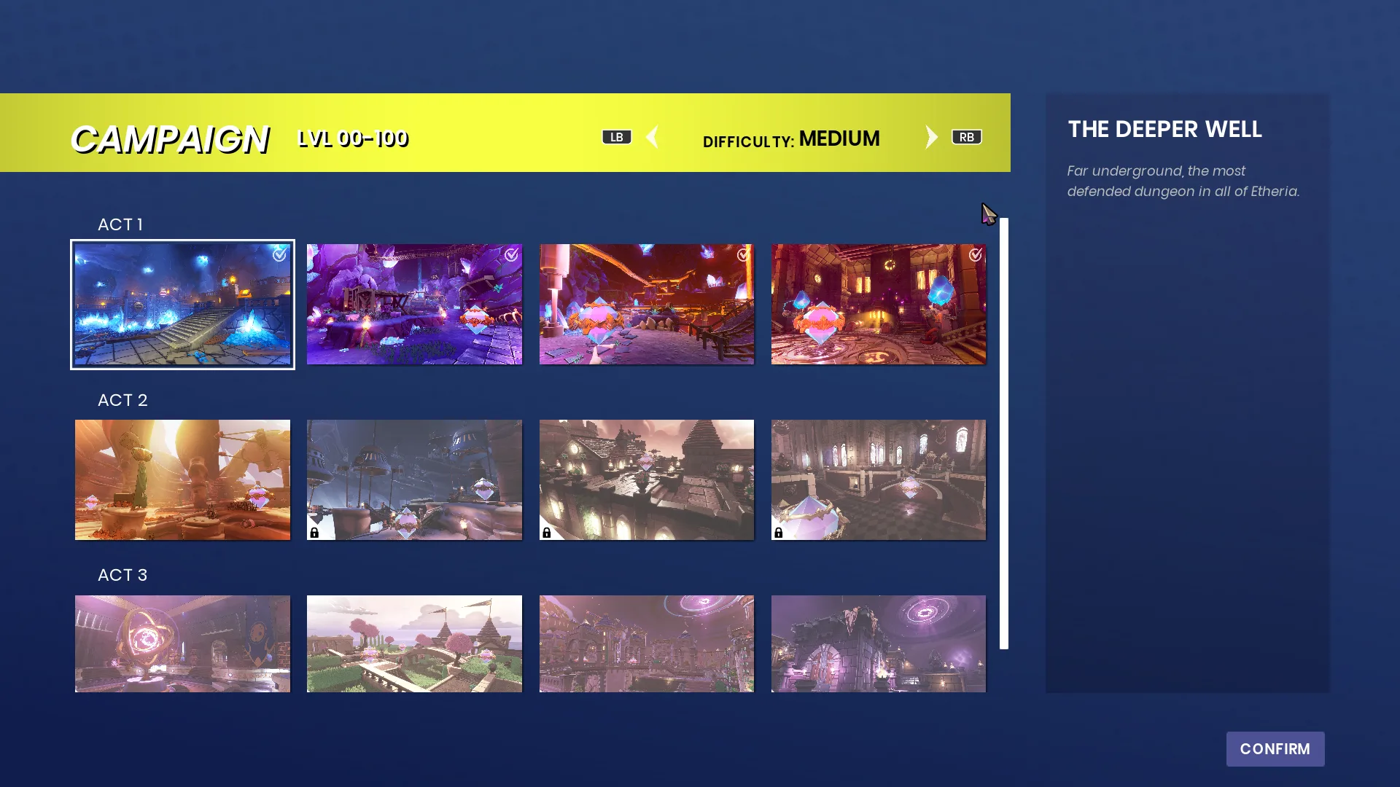
Task: Click the DIFFICULTY: MEDIUM label
Action: tap(791, 138)
